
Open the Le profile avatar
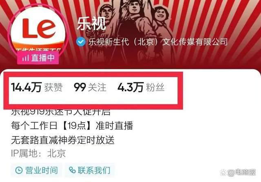(x=38, y=31)
